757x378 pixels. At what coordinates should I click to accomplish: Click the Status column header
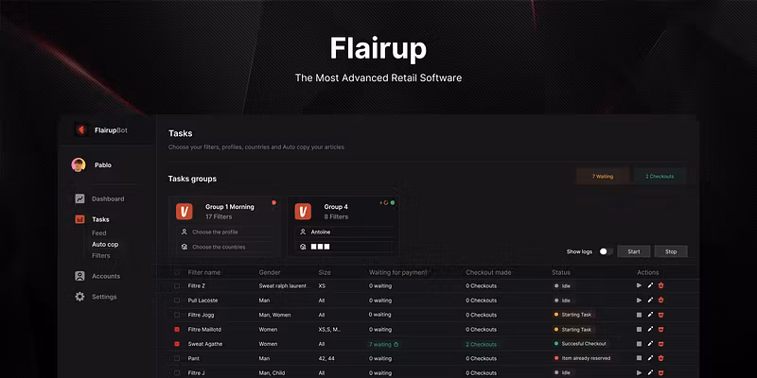tap(561, 272)
